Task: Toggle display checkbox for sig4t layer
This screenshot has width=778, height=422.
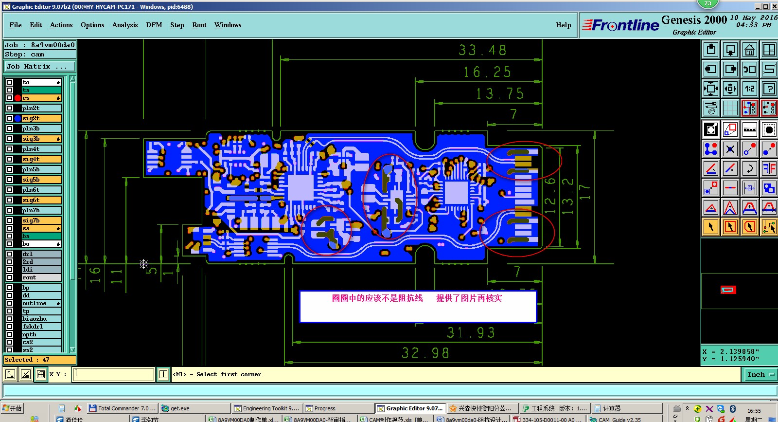Action: click(x=10, y=159)
